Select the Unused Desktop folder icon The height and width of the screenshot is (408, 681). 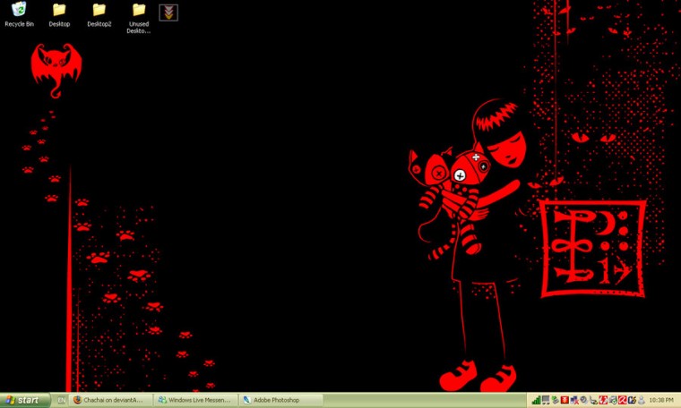point(139,18)
